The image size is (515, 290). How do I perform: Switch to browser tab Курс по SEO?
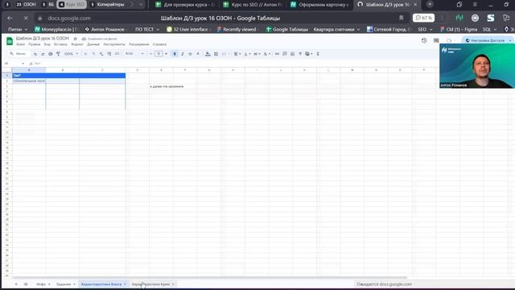coord(252,5)
